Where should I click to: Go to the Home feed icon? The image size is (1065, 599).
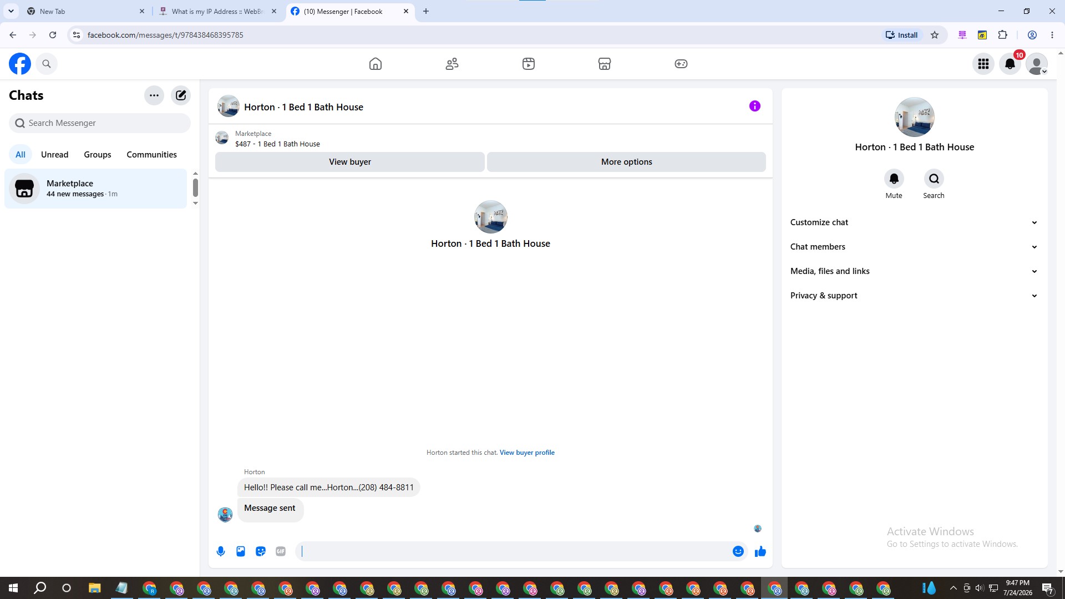(376, 64)
